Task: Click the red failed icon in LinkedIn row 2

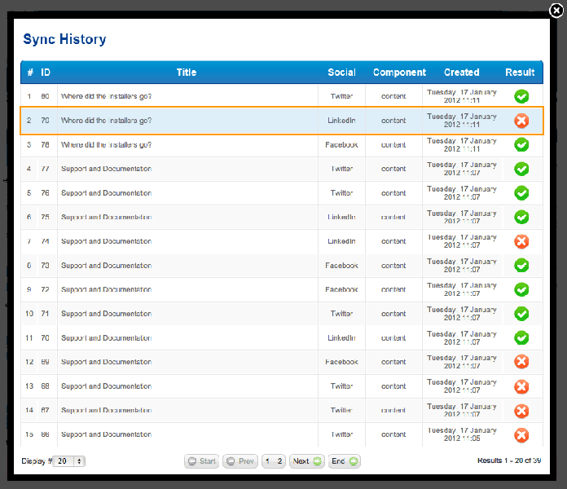Action: [x=521, y=121]
